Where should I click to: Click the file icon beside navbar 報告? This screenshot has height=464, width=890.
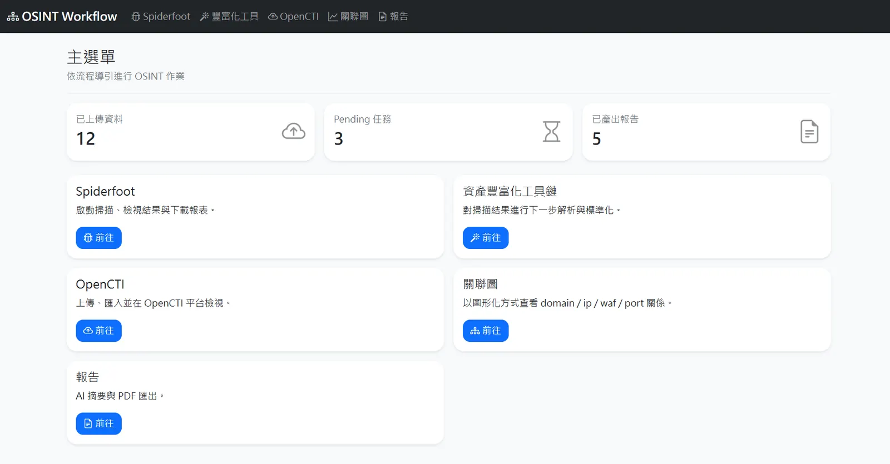pos(383,17)
